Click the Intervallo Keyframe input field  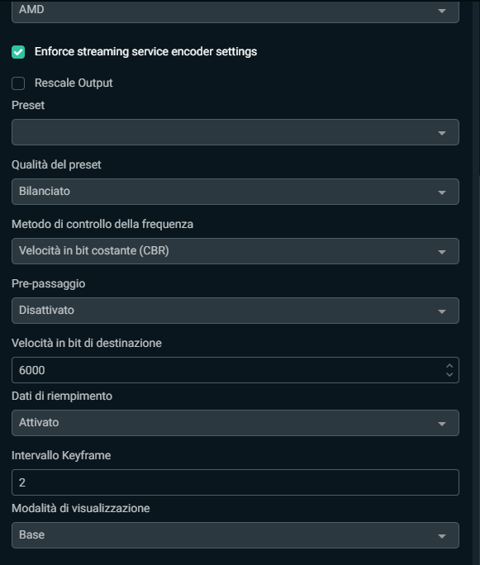point(235,482)
